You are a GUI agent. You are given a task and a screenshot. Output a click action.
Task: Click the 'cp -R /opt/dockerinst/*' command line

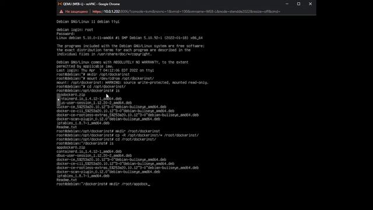click(x=157, y=135)
